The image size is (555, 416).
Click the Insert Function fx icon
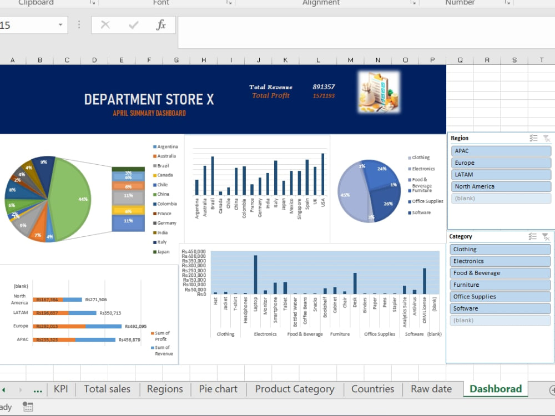point(161,25)
